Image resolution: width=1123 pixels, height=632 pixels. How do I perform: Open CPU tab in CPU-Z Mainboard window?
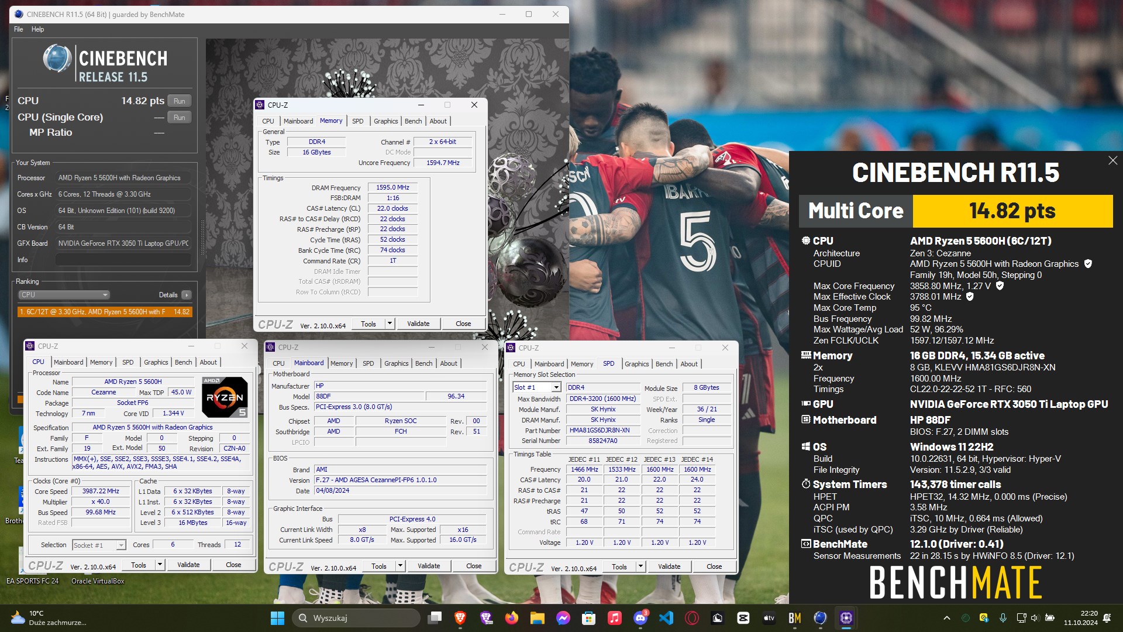click(278, 363)
